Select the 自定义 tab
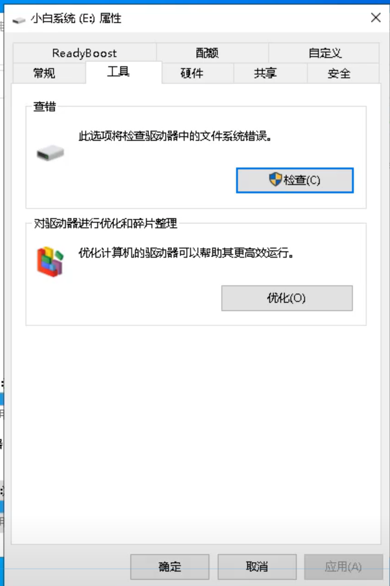 324,53
